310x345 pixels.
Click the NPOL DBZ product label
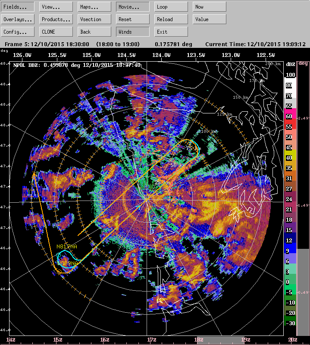pyautogui.click(x=77, y=65)
